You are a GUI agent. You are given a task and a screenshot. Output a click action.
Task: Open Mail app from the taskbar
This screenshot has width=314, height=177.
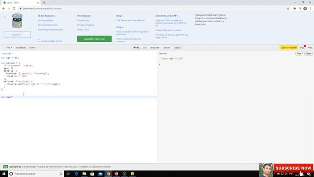tap(100, 174)
